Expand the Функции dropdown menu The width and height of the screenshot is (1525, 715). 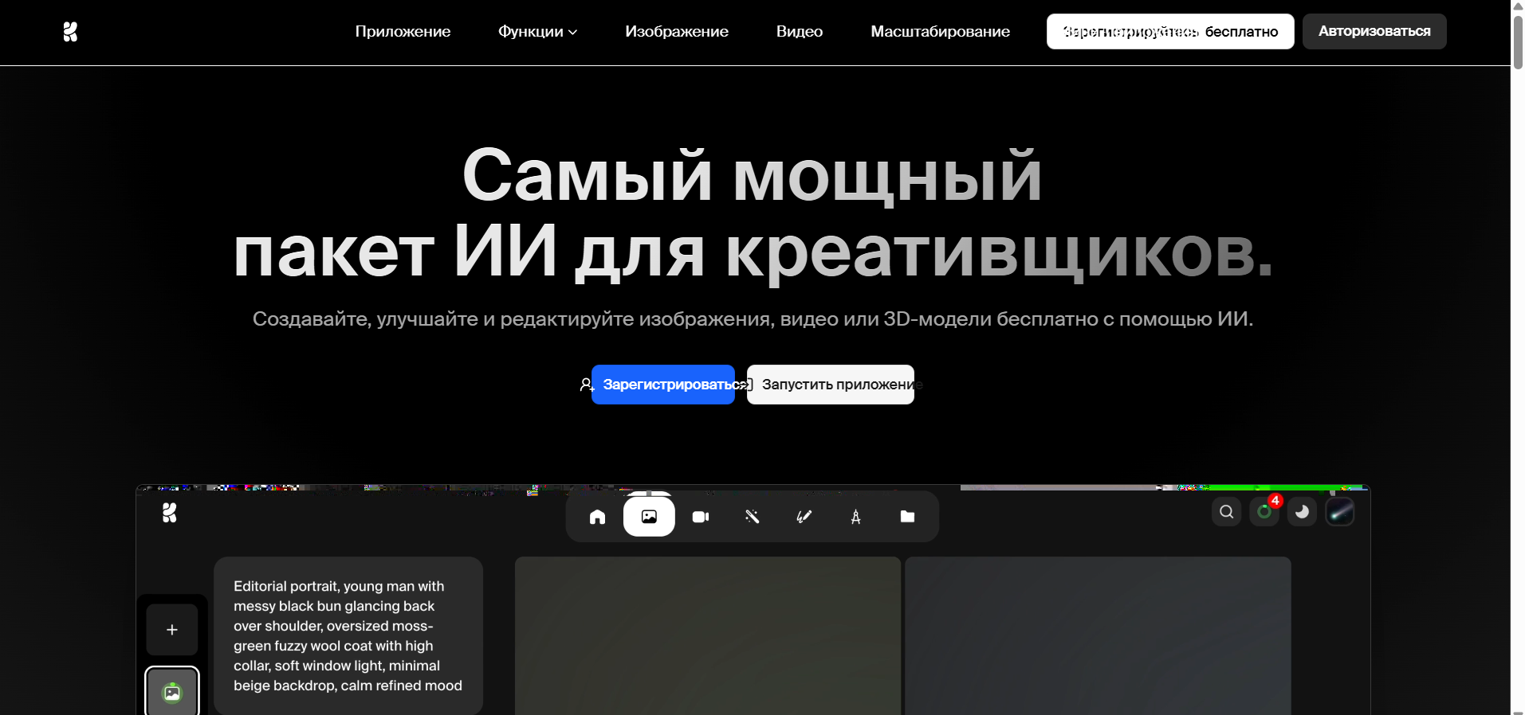[537, 32]
